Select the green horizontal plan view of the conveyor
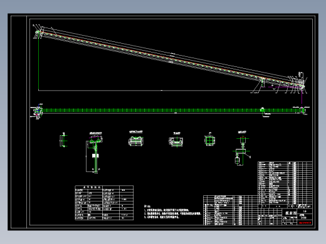326x244 pixels. pyautogui.click(x=171, y=110)
